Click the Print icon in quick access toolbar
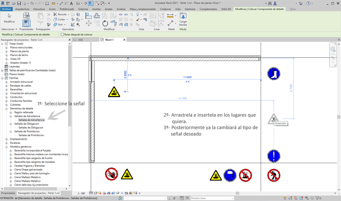This screenshot has width=341, height=201. 47,3
